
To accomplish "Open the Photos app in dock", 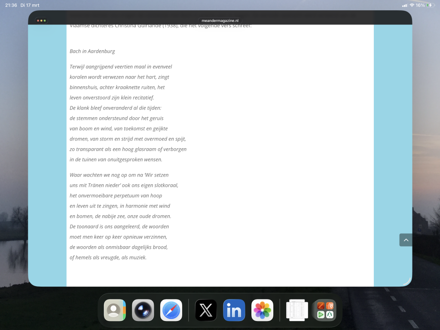I will tap(263, 310).
